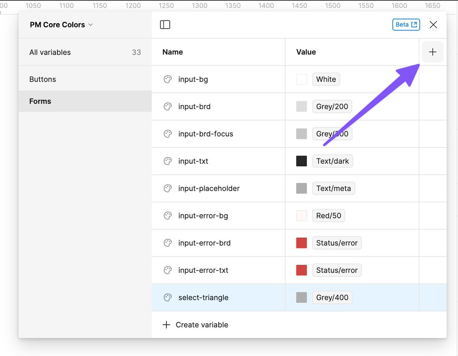Click the dark swatch for input-txt
458x356 pixels.
[x=302, y=161]
